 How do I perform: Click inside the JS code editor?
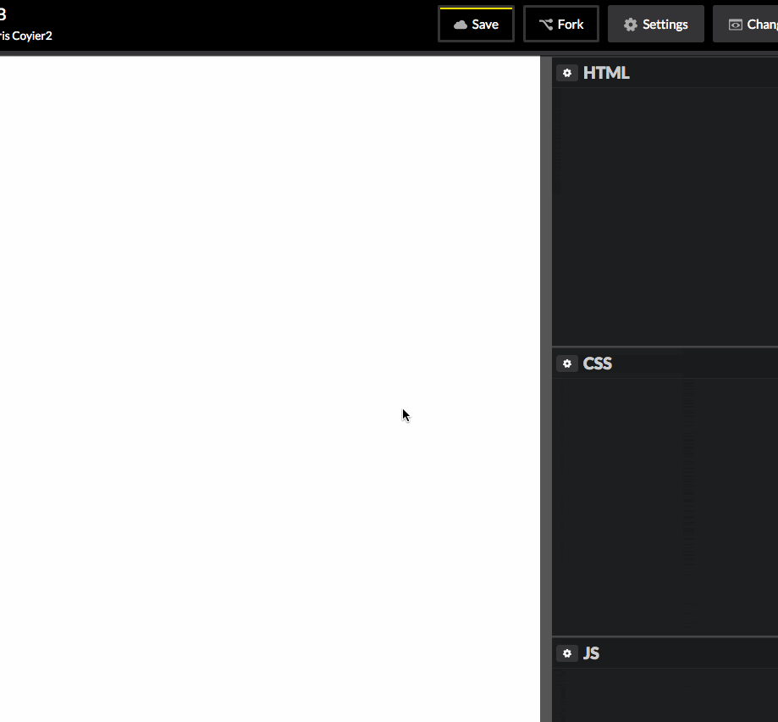(x=665, y=695)
